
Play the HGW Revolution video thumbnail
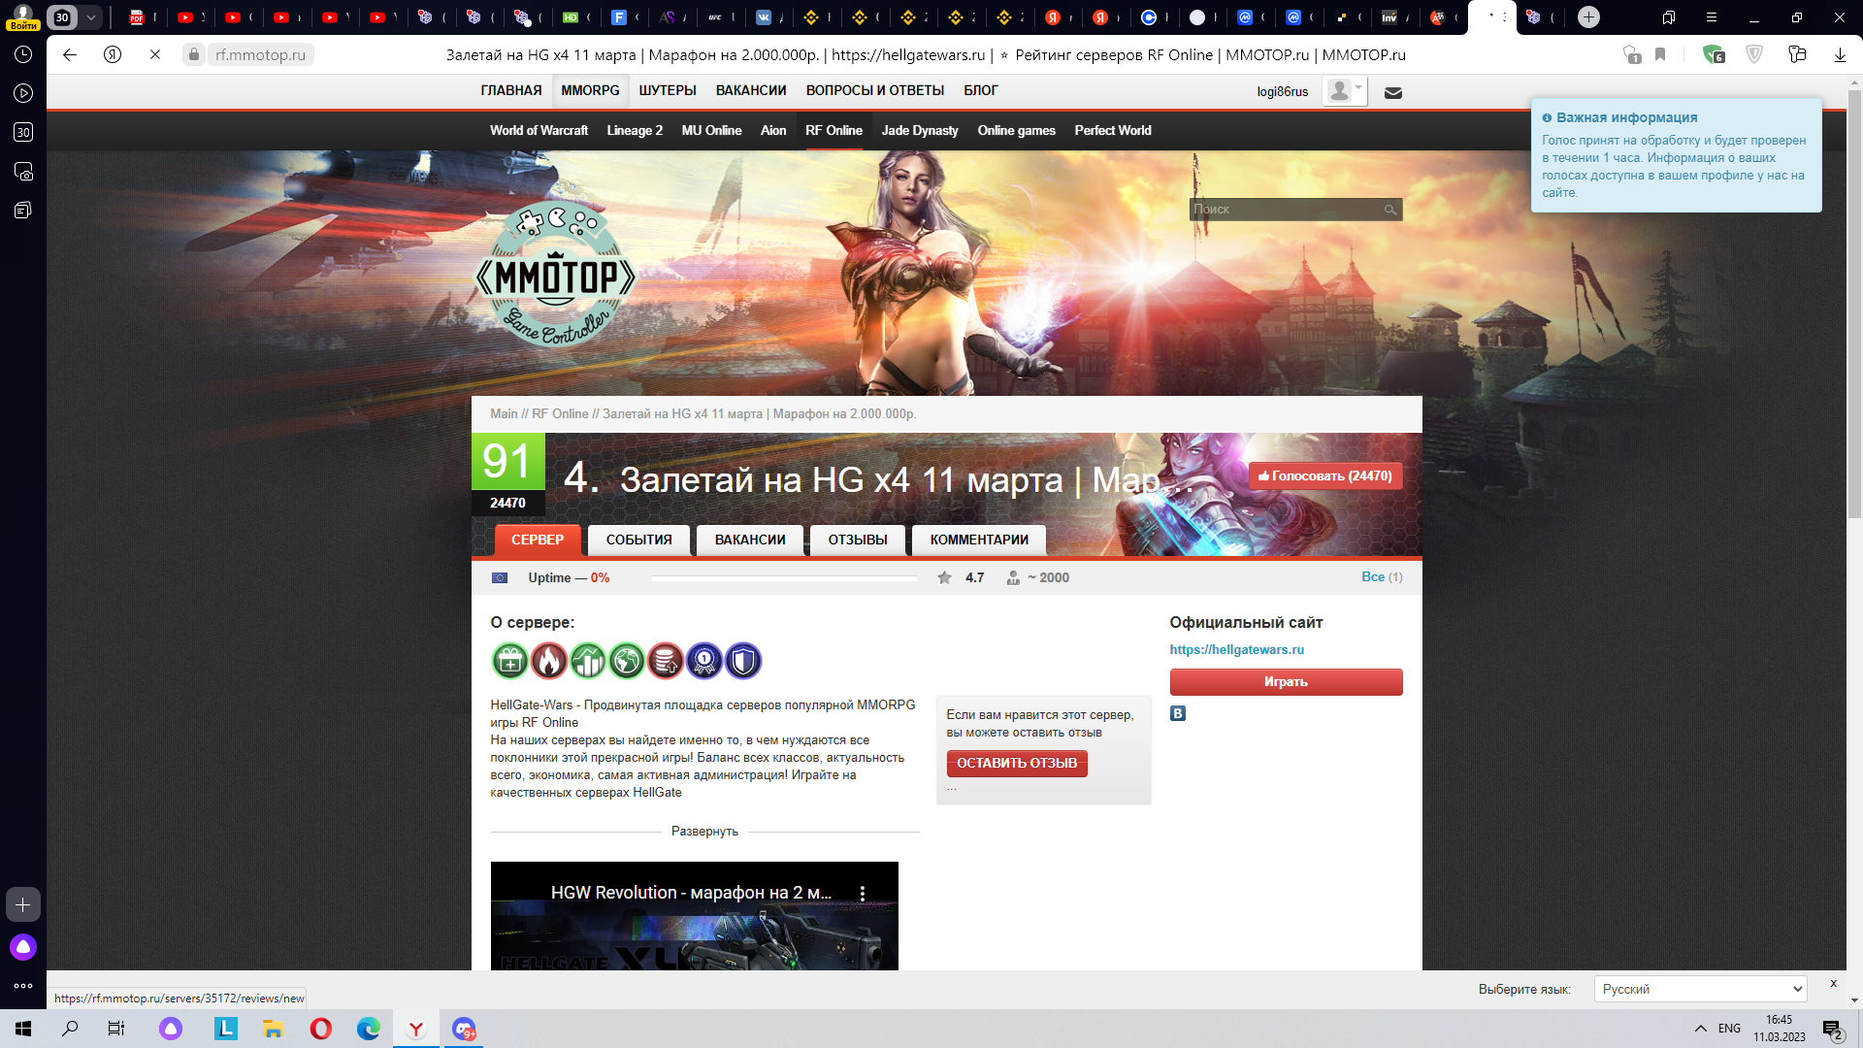pos(694,916)
